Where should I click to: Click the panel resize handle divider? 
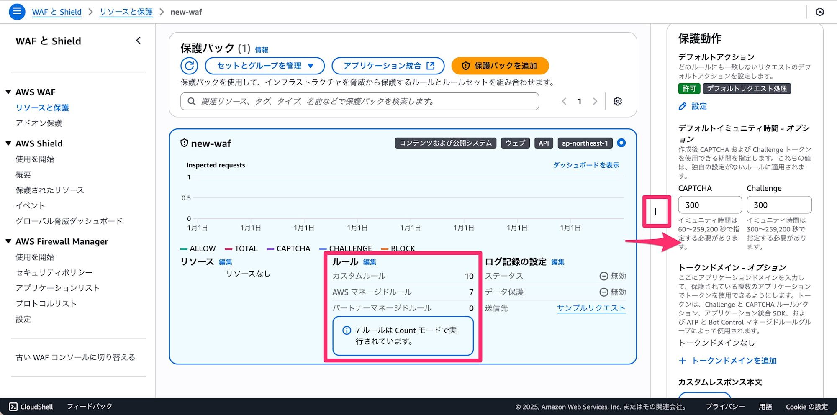(655, 212)
